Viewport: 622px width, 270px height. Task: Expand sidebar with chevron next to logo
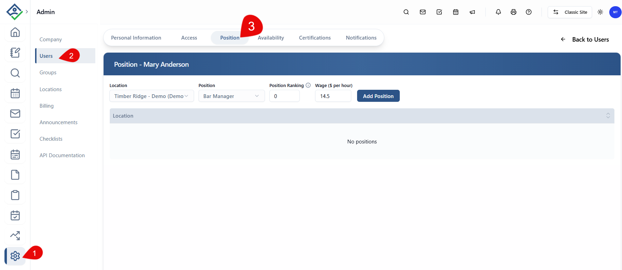(x=27, y=12)
